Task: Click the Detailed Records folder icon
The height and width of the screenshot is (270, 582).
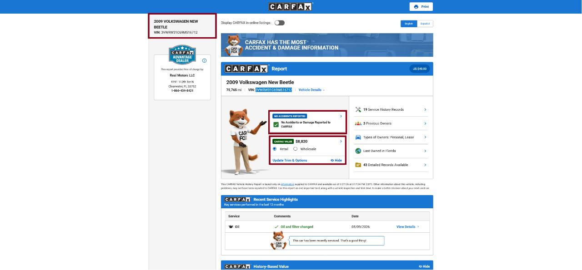Action: (x=358, y=165)
